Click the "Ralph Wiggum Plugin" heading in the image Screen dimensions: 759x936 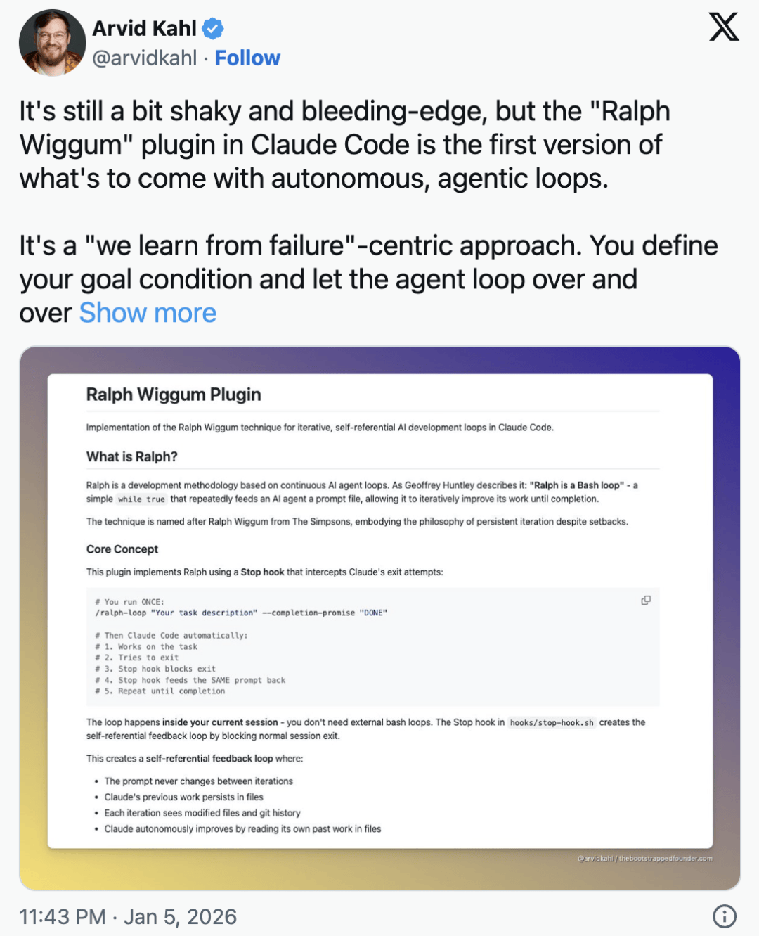[x=174, y=395]
